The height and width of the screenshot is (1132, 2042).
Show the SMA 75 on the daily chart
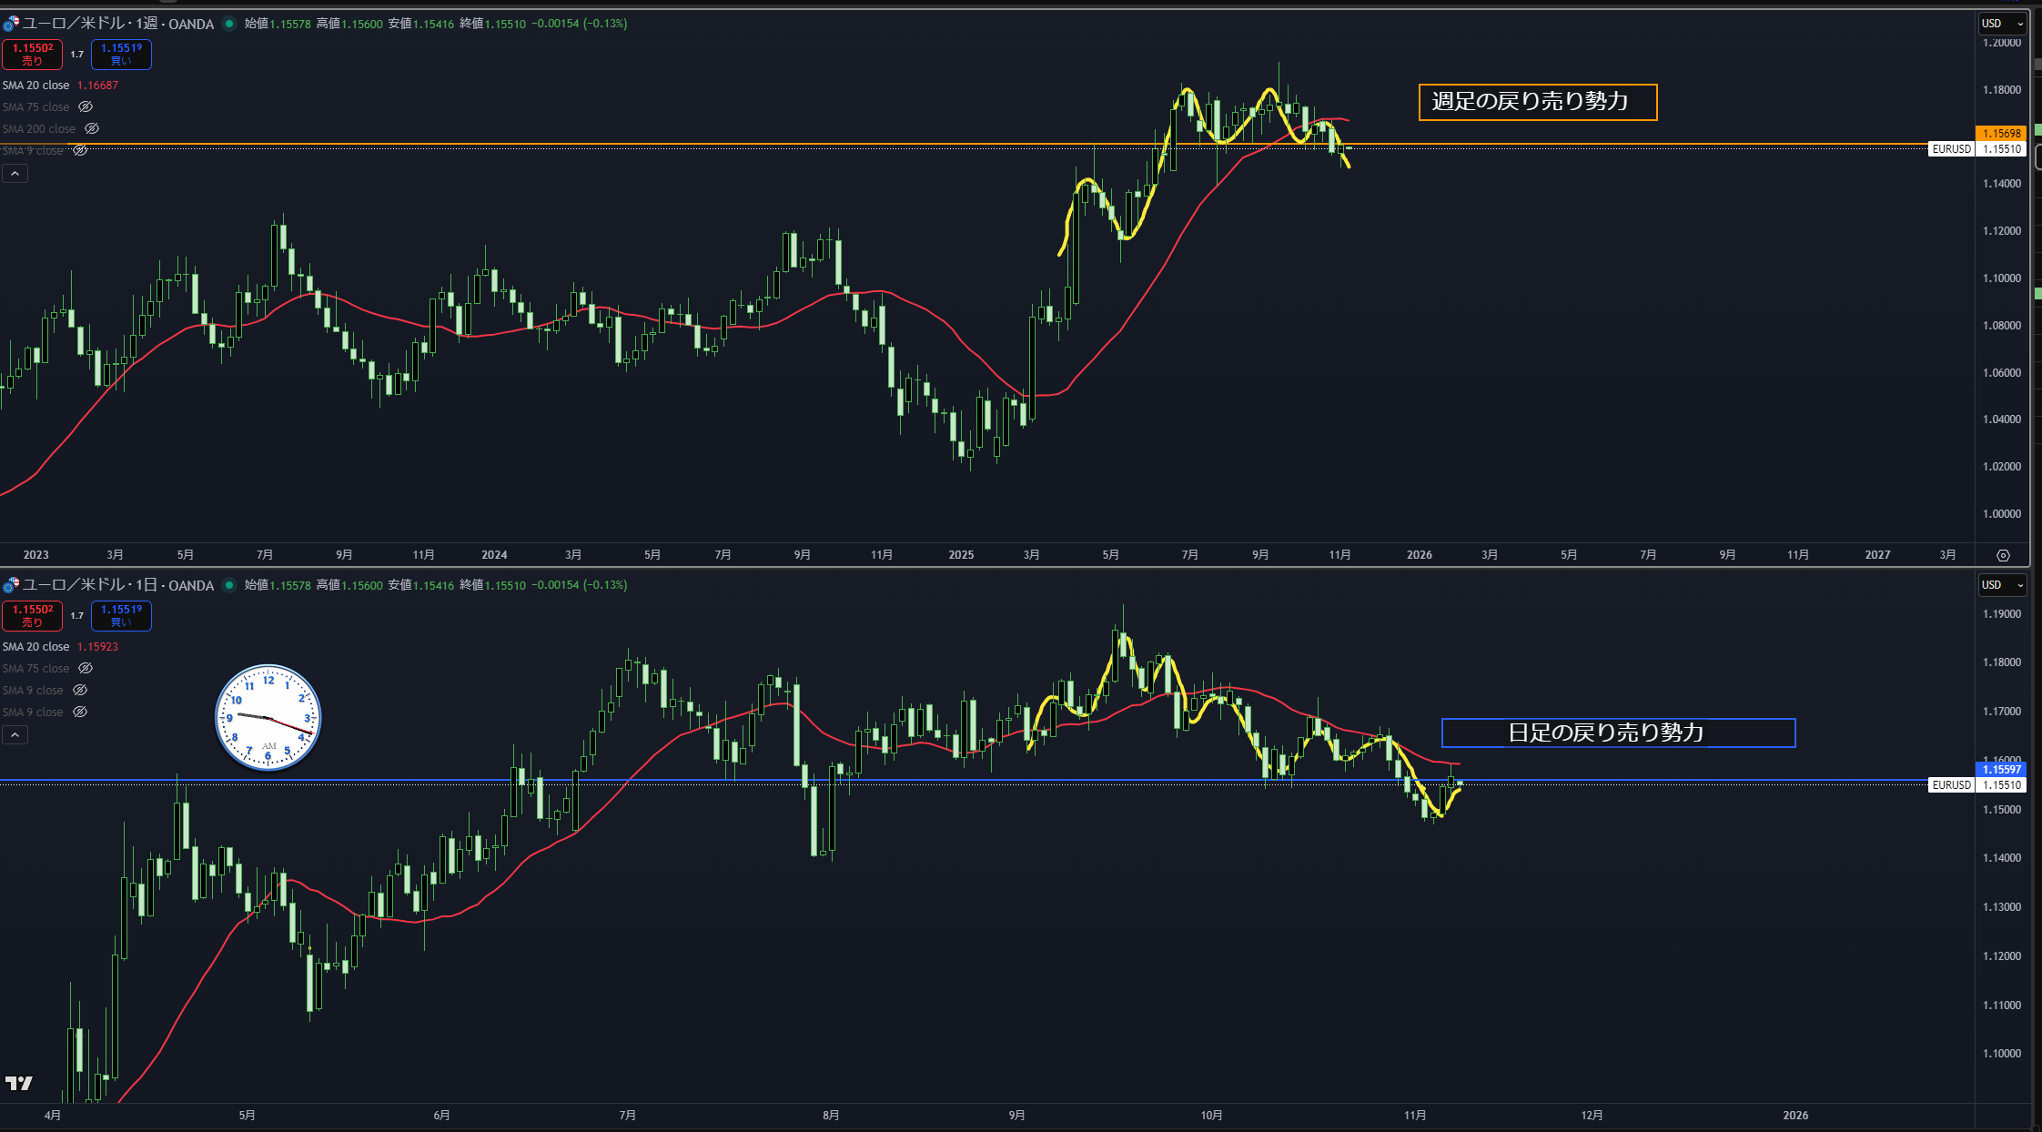coord(86,669)
